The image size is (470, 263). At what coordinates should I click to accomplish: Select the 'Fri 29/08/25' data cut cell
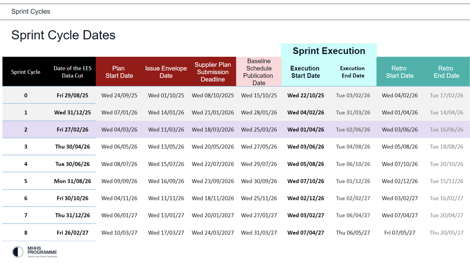coord(72,95)
